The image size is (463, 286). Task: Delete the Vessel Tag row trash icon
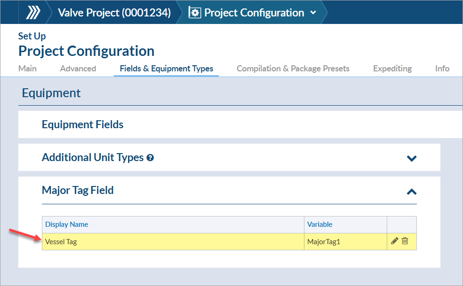click(405, 241)
